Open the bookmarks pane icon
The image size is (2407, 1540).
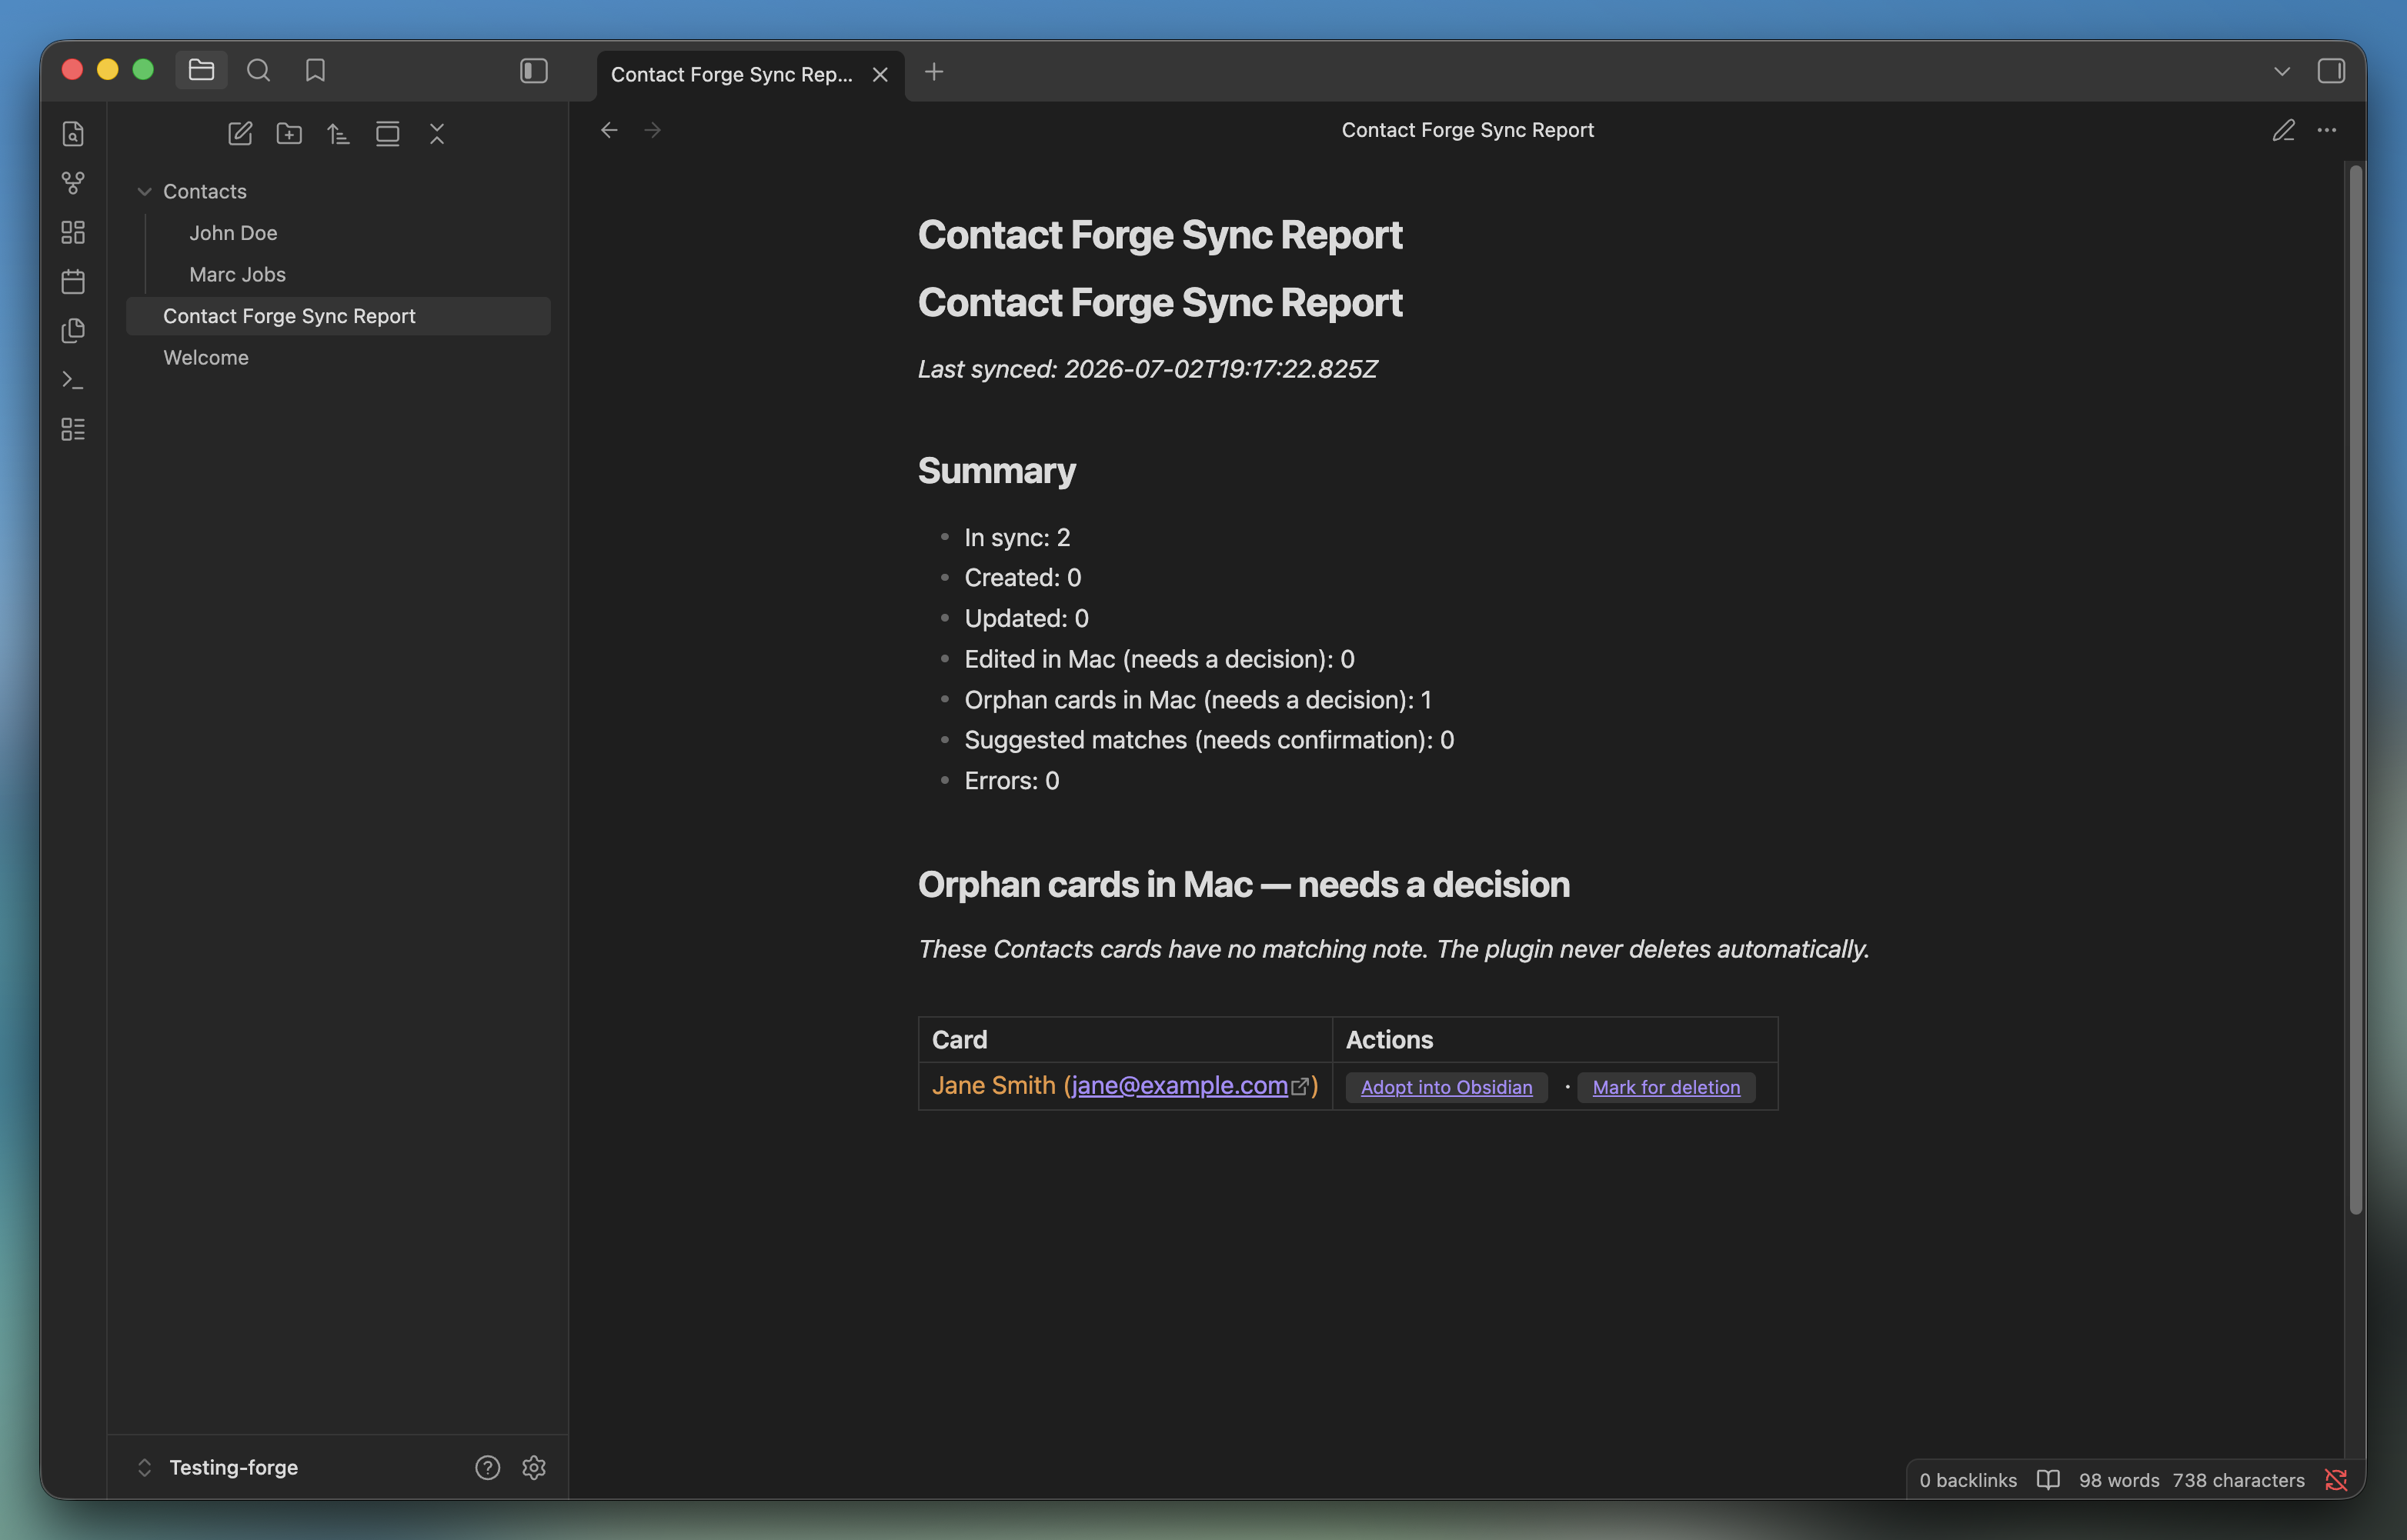coord(315,70)
